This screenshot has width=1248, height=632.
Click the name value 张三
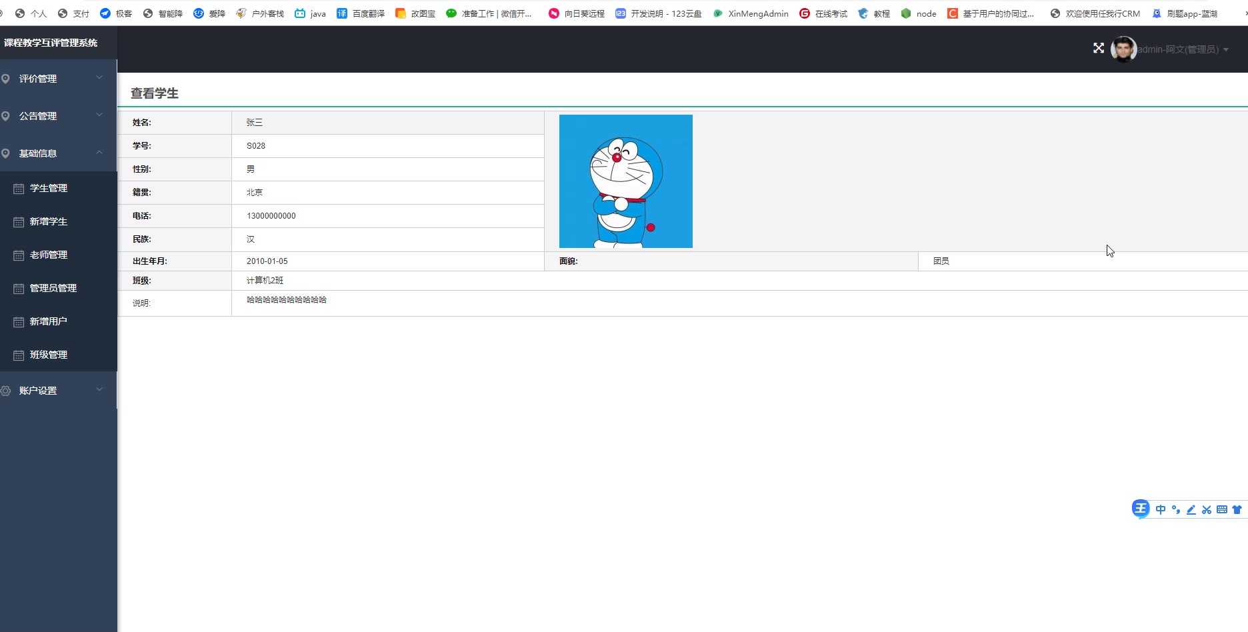click(255, 123)
